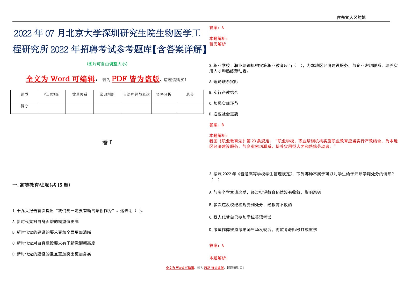
Task: Select option A 新时代党对自身面貌的期望值更高
Action: [x=46, y=221]
